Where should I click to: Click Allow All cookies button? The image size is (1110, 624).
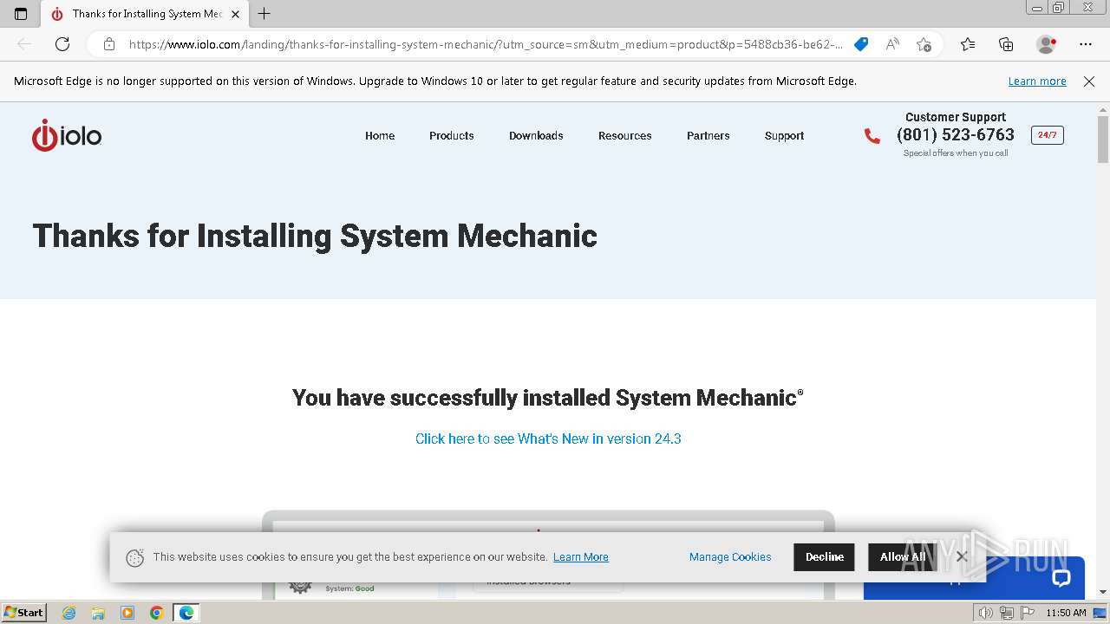902,557
